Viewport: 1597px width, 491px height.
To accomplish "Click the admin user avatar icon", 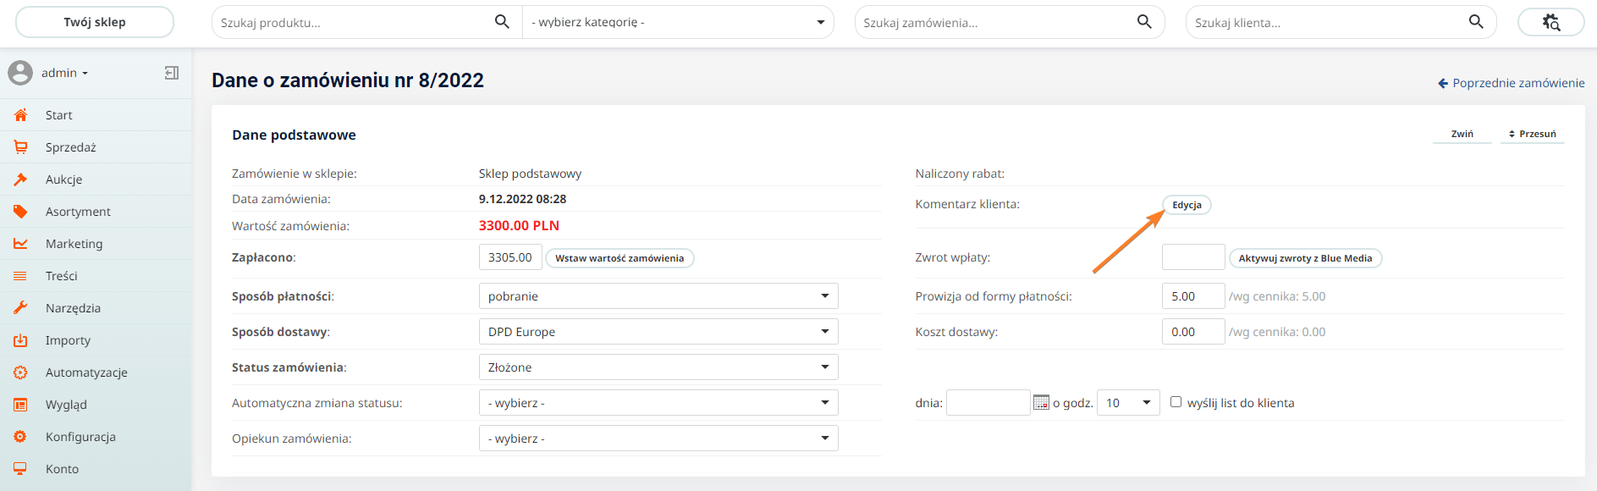I will 20,73.
